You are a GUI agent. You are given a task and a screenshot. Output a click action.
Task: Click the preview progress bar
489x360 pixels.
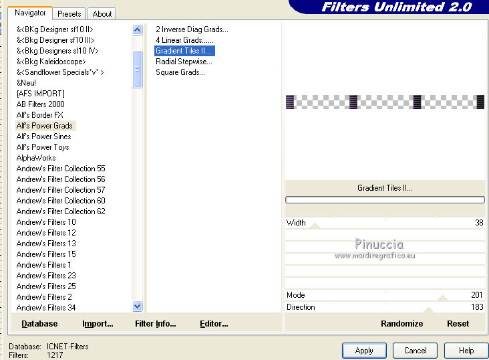point(385,199)
